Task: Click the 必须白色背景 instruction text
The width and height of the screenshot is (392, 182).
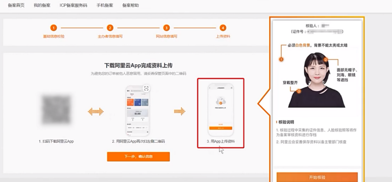Action: click(x=317, y=45)
